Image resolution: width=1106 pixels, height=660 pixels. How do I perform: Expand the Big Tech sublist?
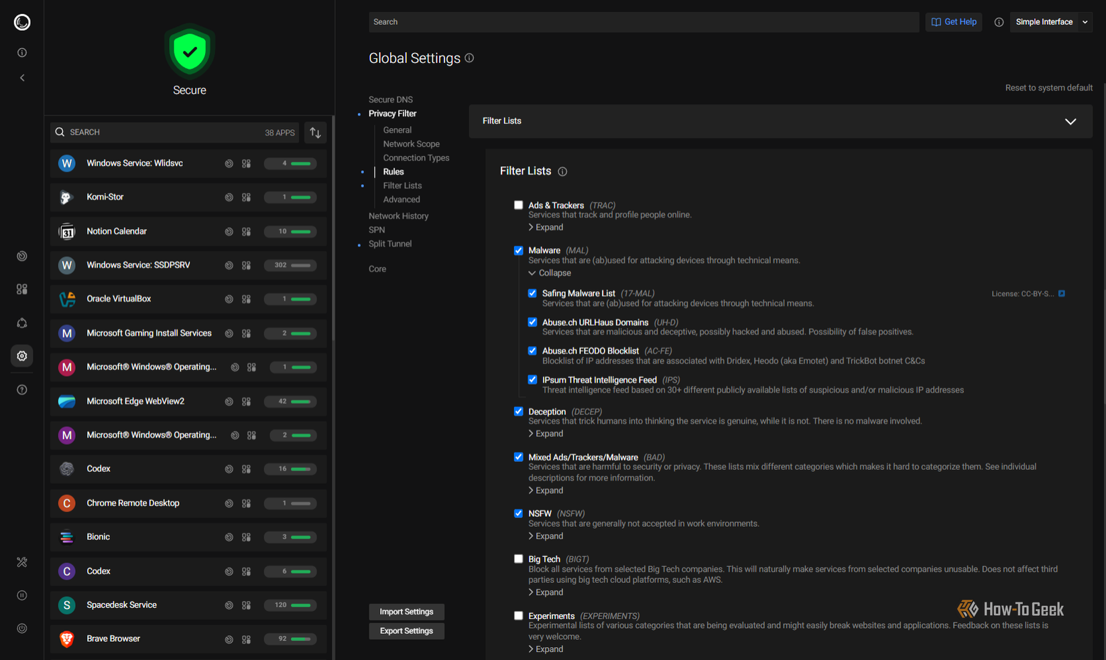tap(546, 592)
